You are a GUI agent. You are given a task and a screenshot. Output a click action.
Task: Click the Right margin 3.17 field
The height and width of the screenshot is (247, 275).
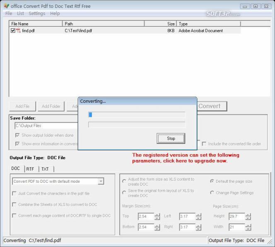click(x=188, y=227)
